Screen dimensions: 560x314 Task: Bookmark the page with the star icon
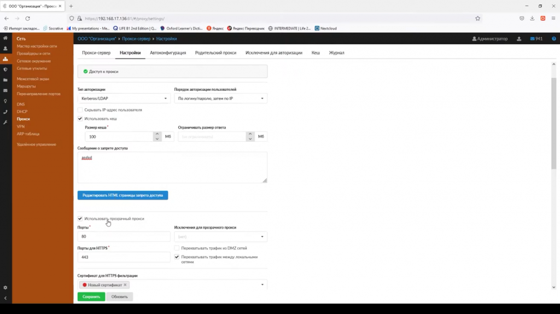(x=477, y=18)
